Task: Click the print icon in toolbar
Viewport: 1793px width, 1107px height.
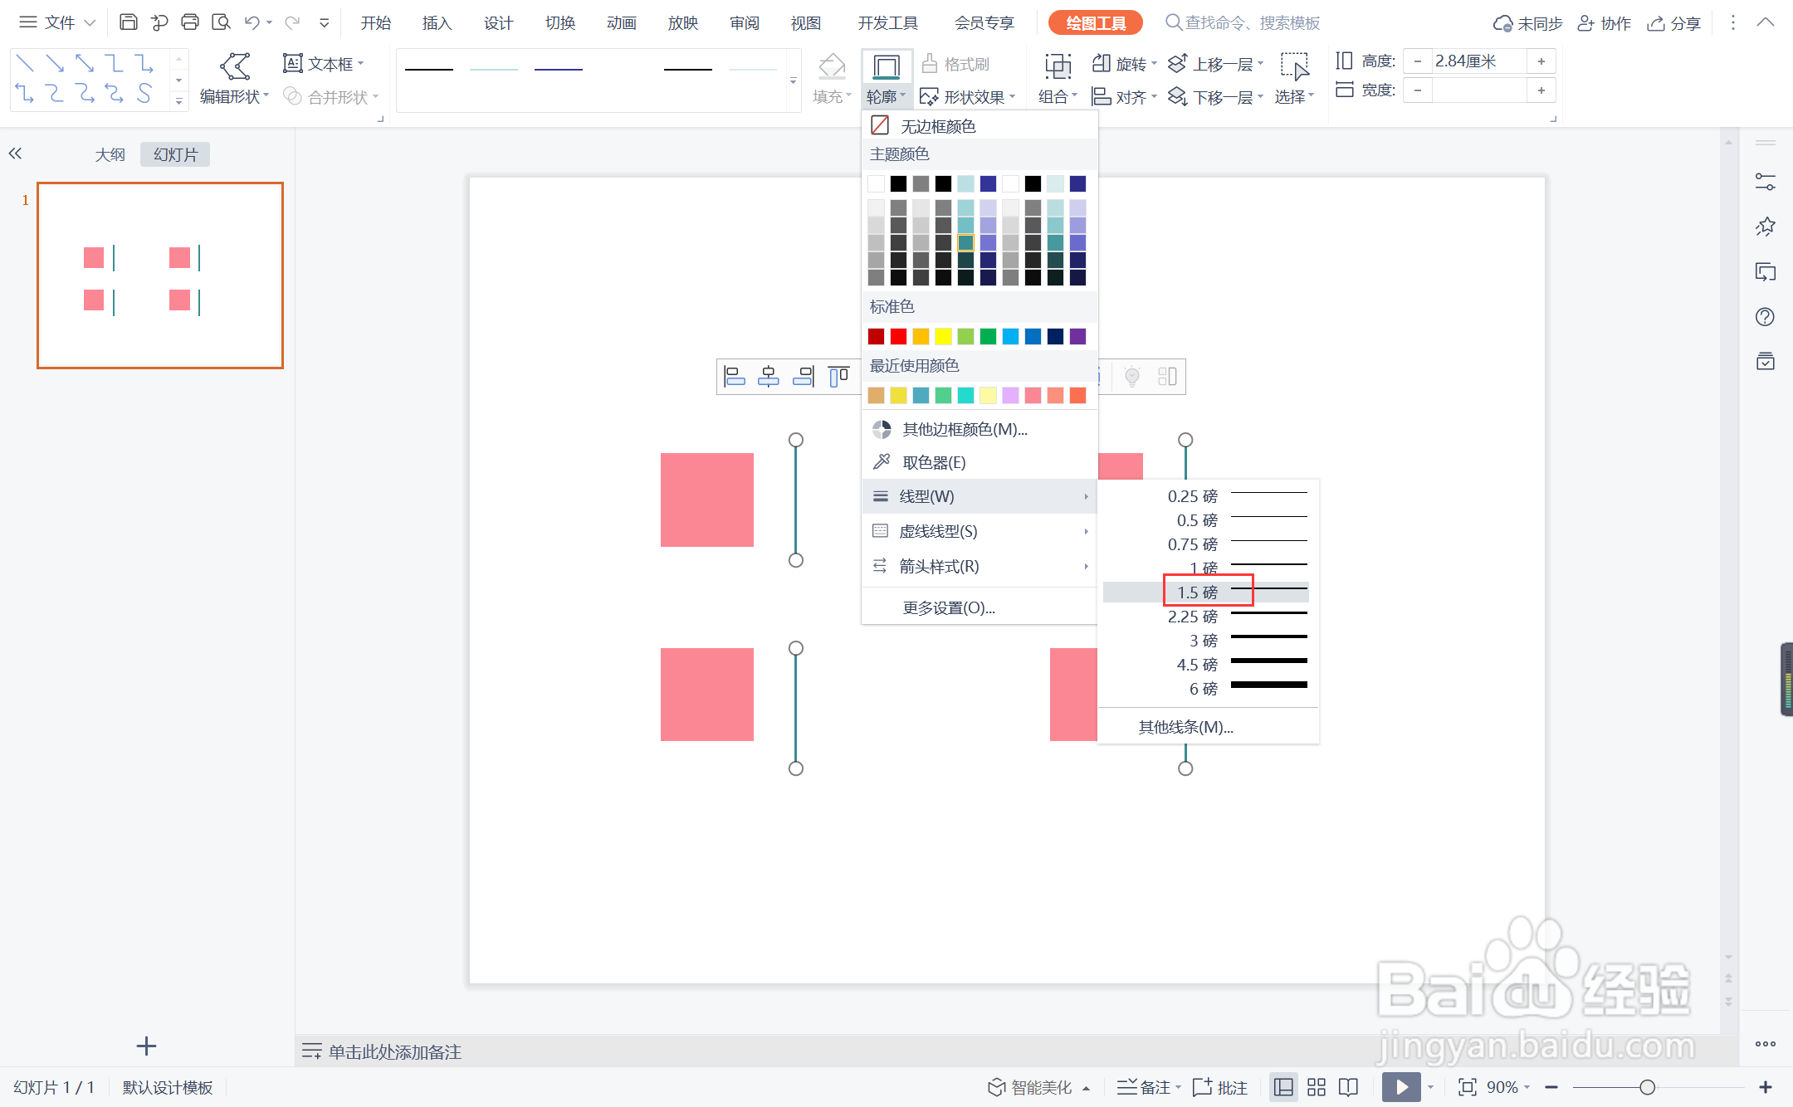Action: click(190, 22)
